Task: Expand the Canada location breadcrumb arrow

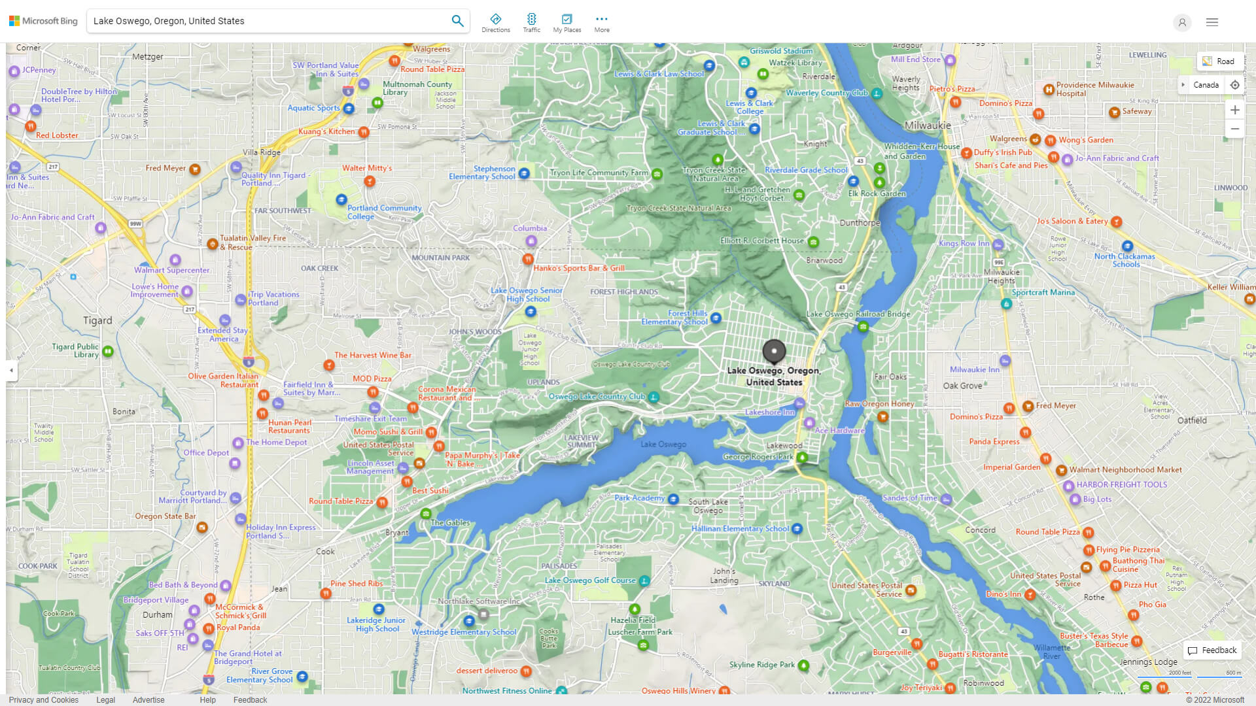Action: point(1183,85)
